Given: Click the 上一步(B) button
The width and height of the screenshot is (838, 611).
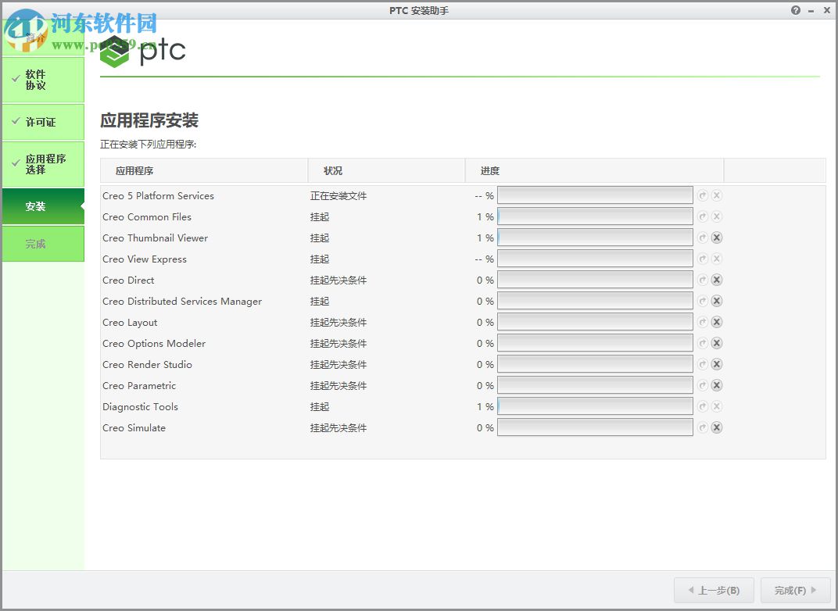Looking at the screenshot, I should click(x=713, y=590).
